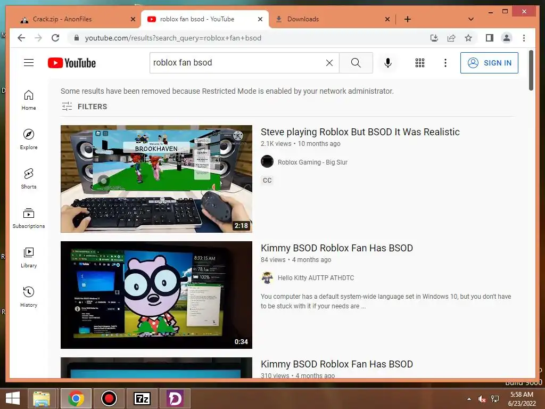Image resolution: width=545 pixels, height=409 pixels.
Task: Open first "Kimmy BSOD Roblox Fan Has BSOD" title (84 views)
Action: (337, 248)
